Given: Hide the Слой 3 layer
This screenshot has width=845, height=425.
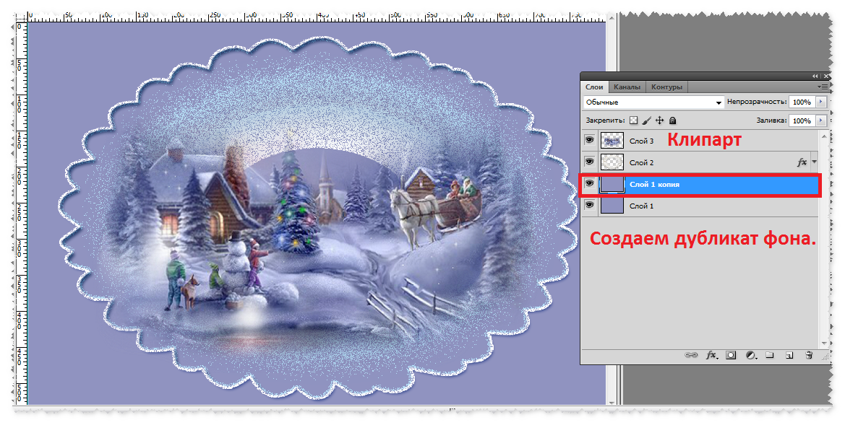Looking at the screenshot, I should pos(590,140).
